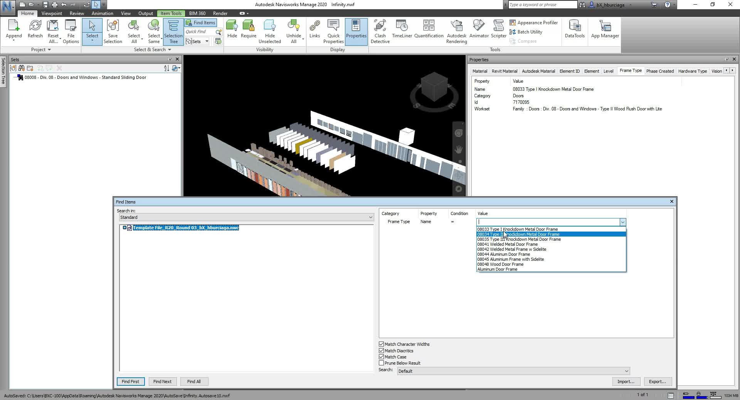This screenshot has width=740, height=400.
Task: Toggle the Properties panel button
Action: 356,32
